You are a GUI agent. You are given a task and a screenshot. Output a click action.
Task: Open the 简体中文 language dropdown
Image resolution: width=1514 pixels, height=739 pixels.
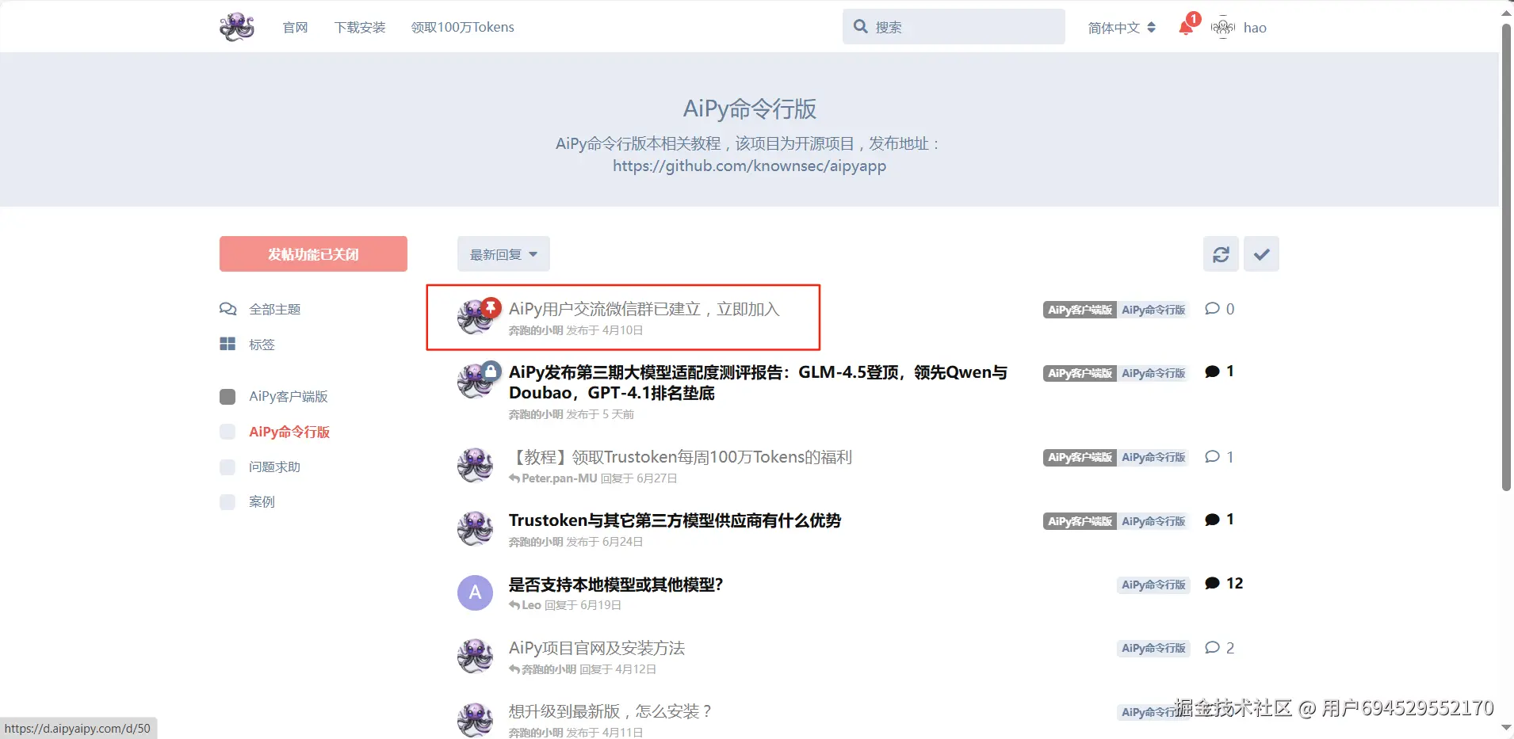coord(1122,28)
